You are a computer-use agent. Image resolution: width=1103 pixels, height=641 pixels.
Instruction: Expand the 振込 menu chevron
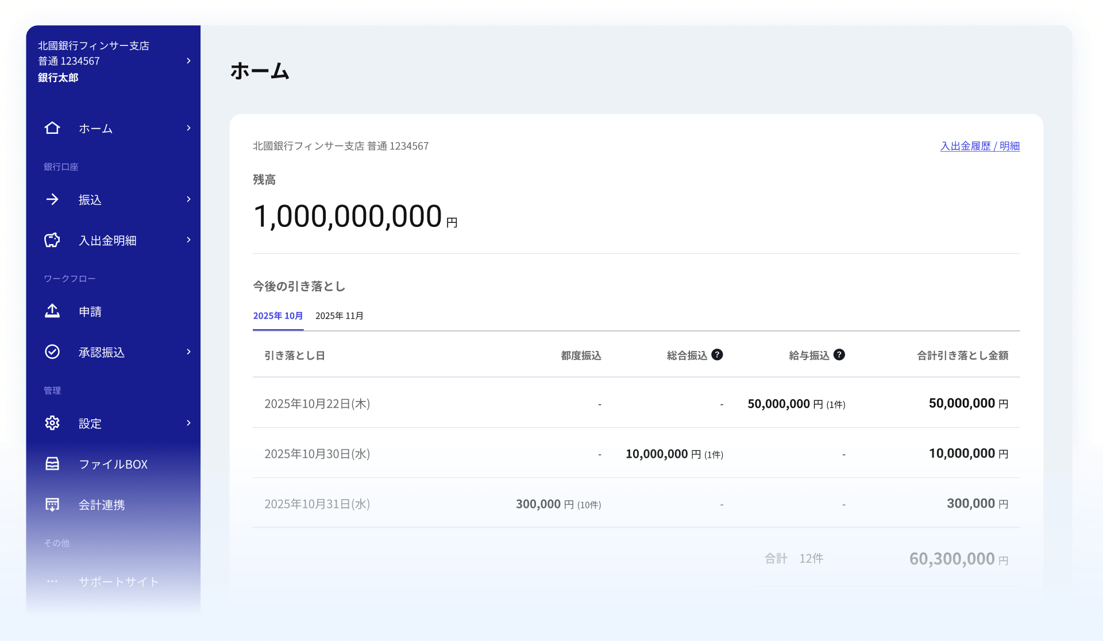click(x=188, y=199)
